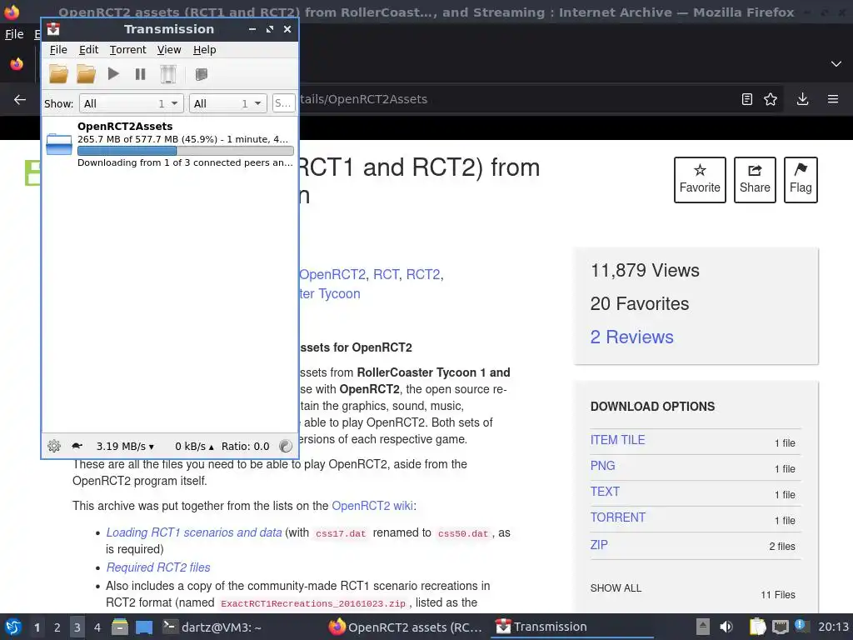Click the blue show desktop taskbar icon
Screen dimensions: 853x640
tap(143, 627)
